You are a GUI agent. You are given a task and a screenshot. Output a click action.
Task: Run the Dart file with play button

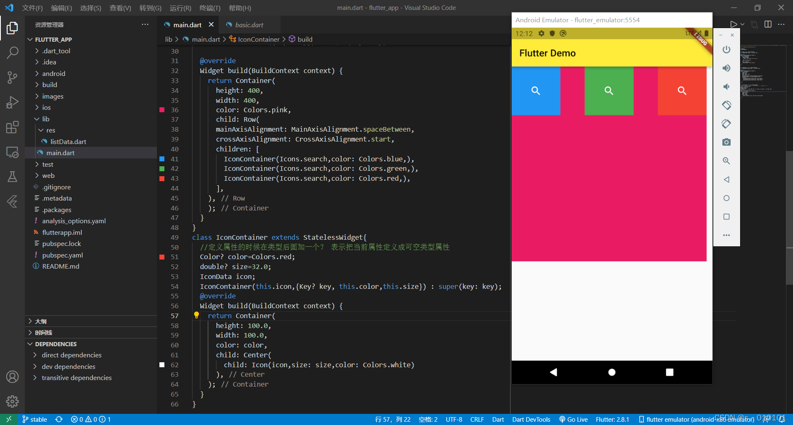click(733, 24)
